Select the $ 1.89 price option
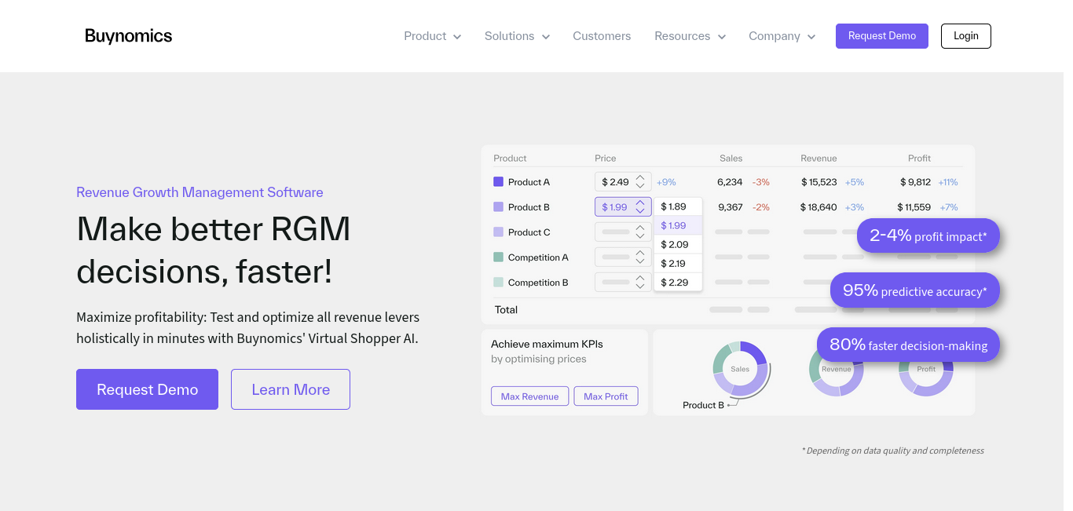 coord(678,206)
